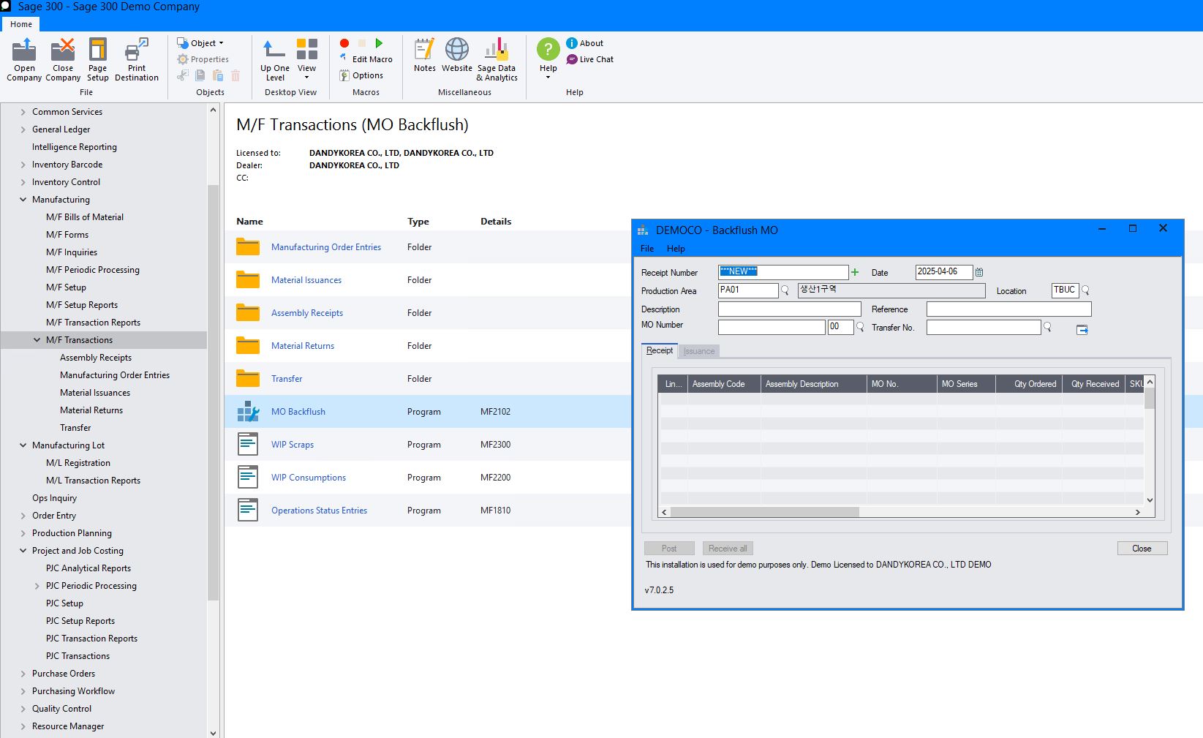Screen dimensions: 1203x738
Task: Open Edit Macro
Action: point(366,59)
